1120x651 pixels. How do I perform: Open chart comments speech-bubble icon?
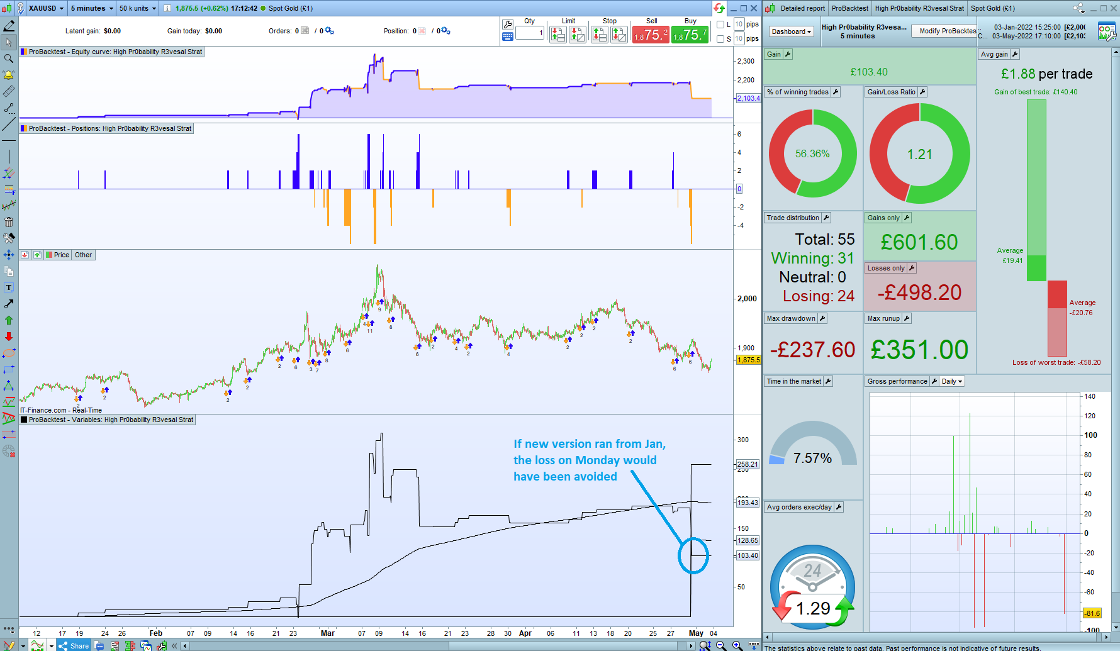[x=99, y=645]
